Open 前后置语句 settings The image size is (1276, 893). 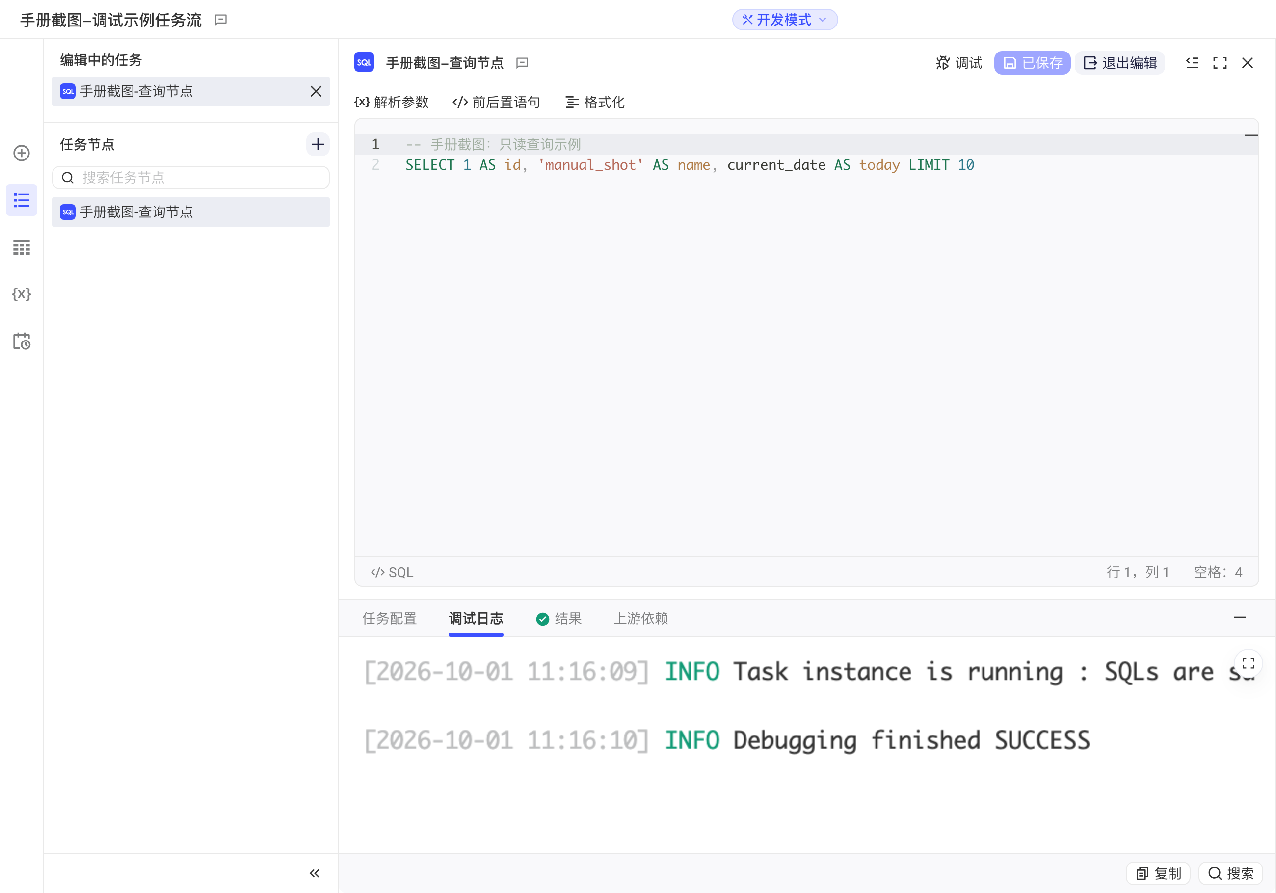(496, 102)
